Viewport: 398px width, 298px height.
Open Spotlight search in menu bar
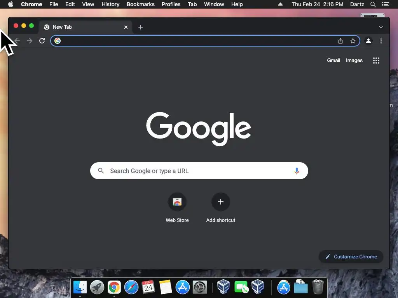tap(373, 4)
